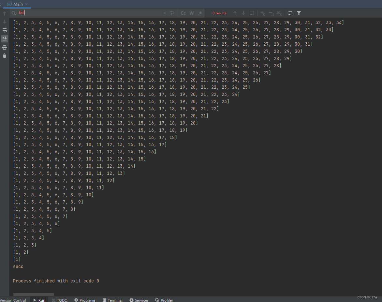The height and width of the screenshot is (302, 382).
Task: Open the Profiler tool window
Action: [164, 300]
